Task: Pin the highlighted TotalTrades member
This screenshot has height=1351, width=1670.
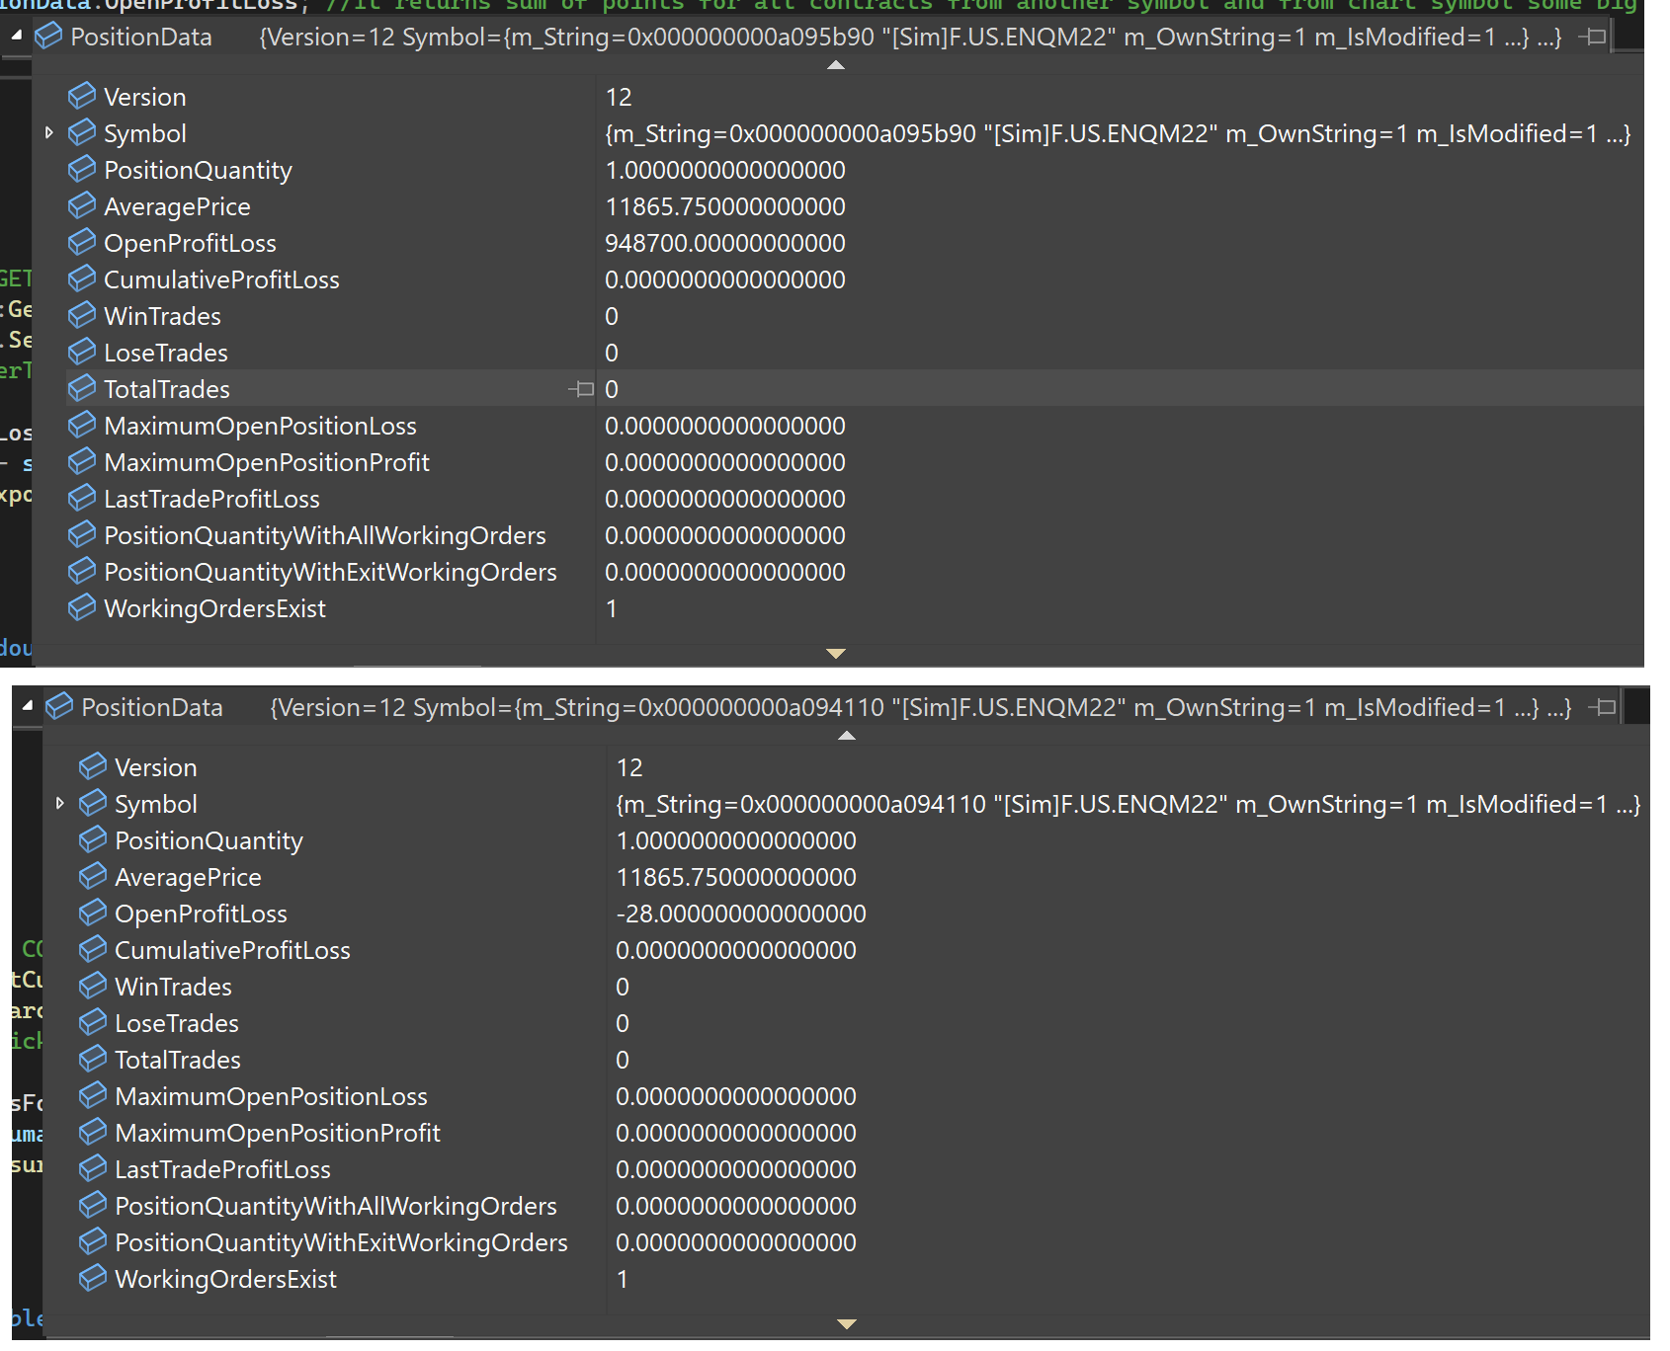Action: tap(581, 389)
